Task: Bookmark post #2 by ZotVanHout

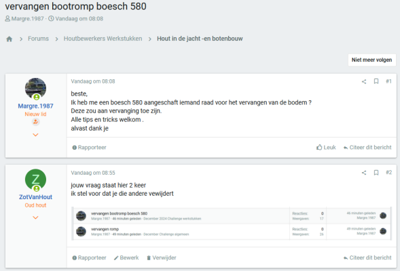Action: pos(376,173)
